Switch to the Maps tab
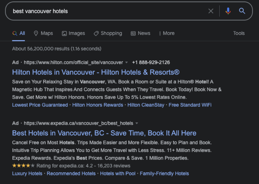Screen dimensions: 259x184 [x=43, y=33]
